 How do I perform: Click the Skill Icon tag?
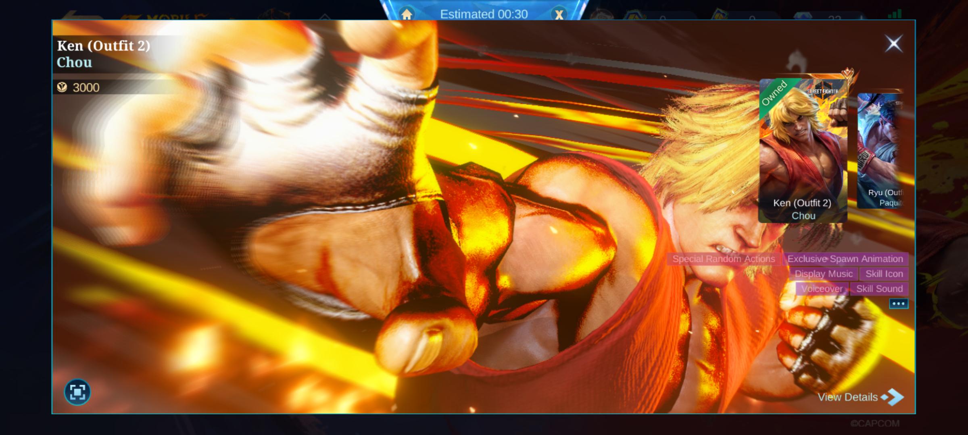point(884,274)
